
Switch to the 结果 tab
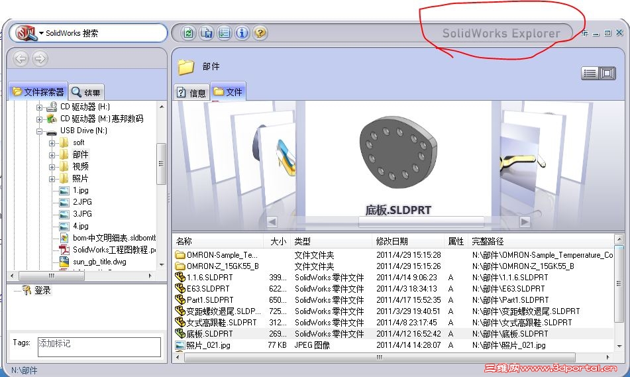86,93
